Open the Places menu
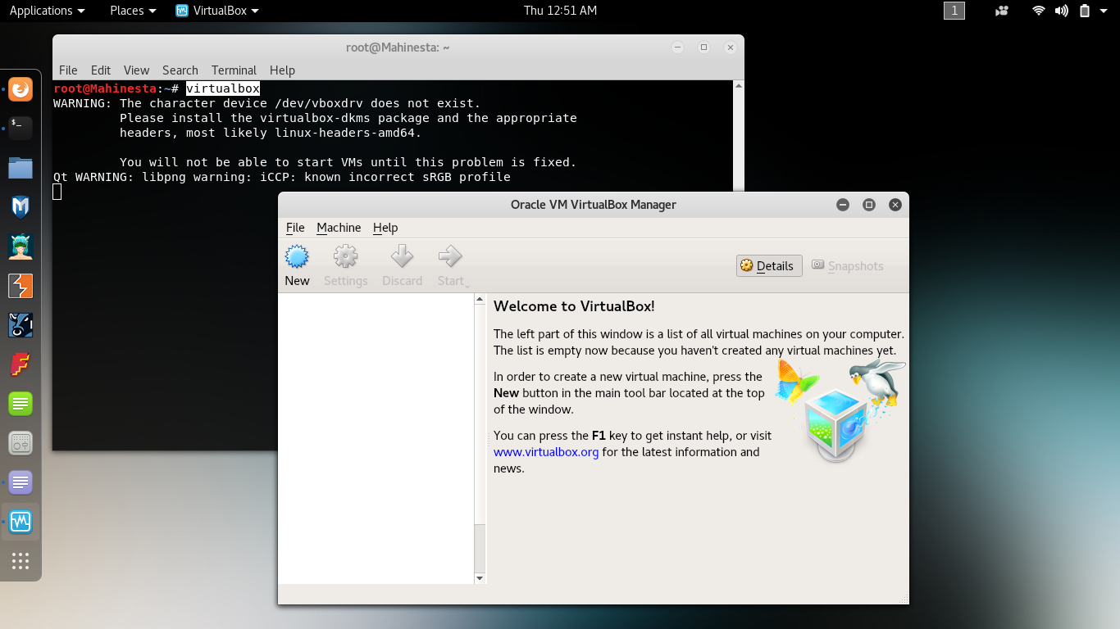Image resolution: width=1120 pixels, height=629 pixels. (x=133, y=11)
